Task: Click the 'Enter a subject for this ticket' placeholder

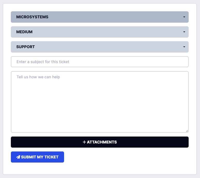Action: [43, 62]
